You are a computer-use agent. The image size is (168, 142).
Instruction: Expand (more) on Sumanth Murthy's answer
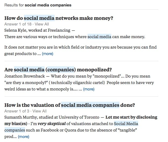tap(23, 137)
